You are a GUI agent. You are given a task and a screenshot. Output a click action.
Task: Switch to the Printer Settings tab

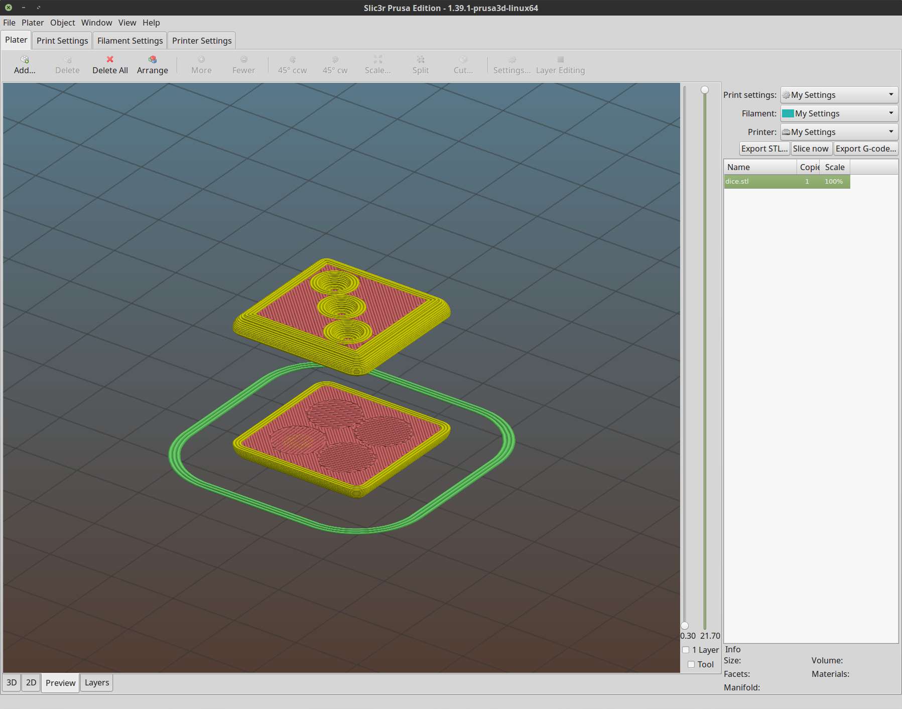click(202, 41)
